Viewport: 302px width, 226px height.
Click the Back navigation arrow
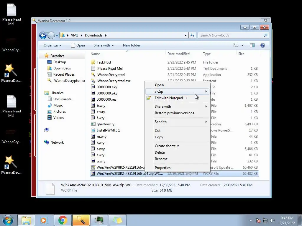43,35
